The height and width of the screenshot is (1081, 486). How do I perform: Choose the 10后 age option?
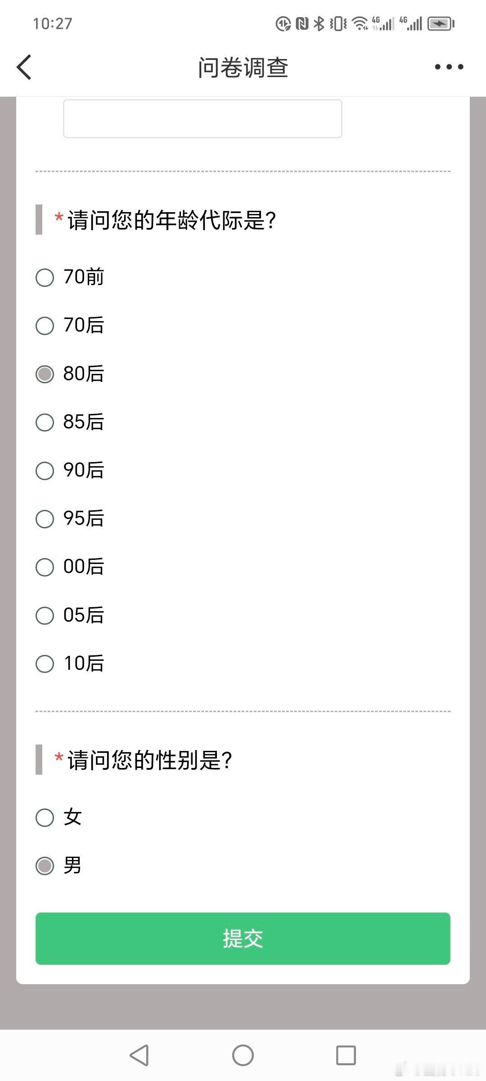(70, 663)
